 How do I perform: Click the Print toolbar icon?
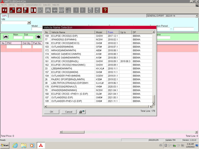[19, 10]
